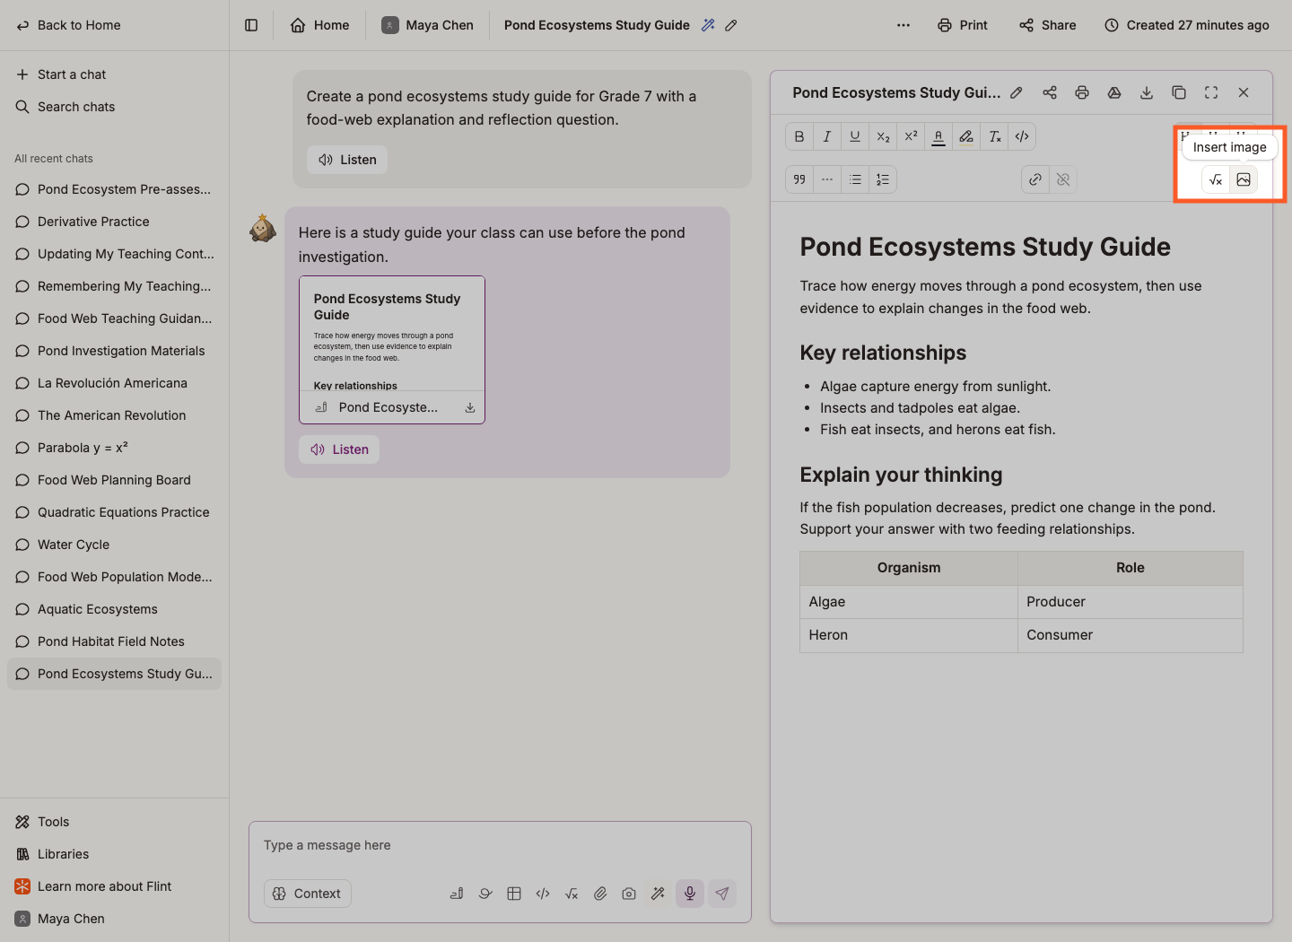This screenshot has width=1292, height=942.
Task: Listen to the assistant's study guide reply
Action: [x=339, y=449]
